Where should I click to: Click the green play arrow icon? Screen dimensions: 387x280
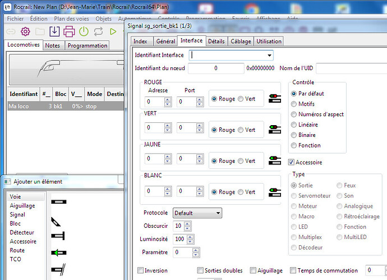pos(113,31)
